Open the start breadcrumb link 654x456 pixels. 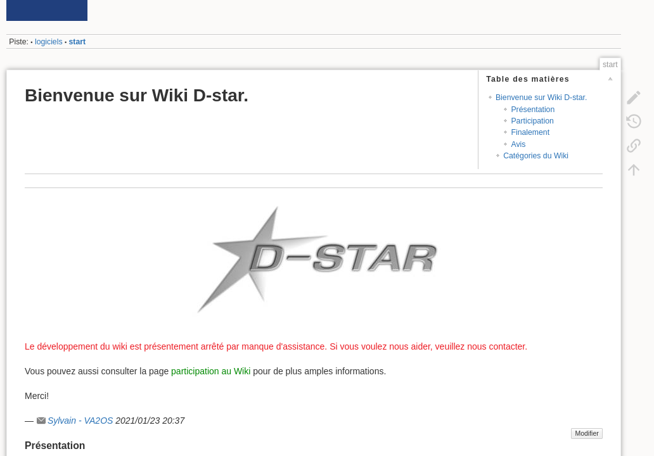[77, 42]
